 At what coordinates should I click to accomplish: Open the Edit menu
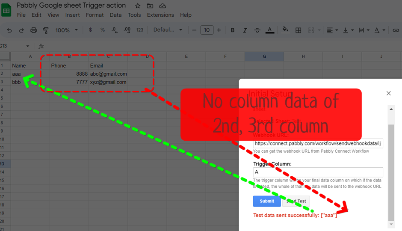(x=36, y=15)
